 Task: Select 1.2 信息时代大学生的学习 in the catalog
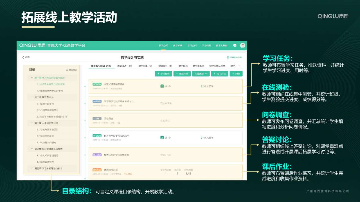coord(50,91)
